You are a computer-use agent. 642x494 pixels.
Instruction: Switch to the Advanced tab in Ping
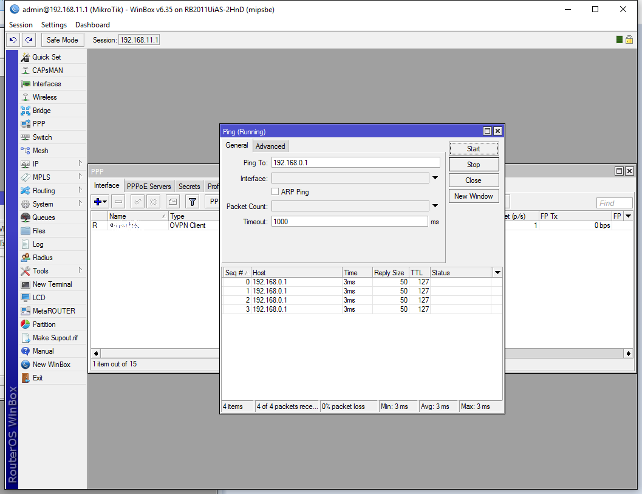[270, 146]
